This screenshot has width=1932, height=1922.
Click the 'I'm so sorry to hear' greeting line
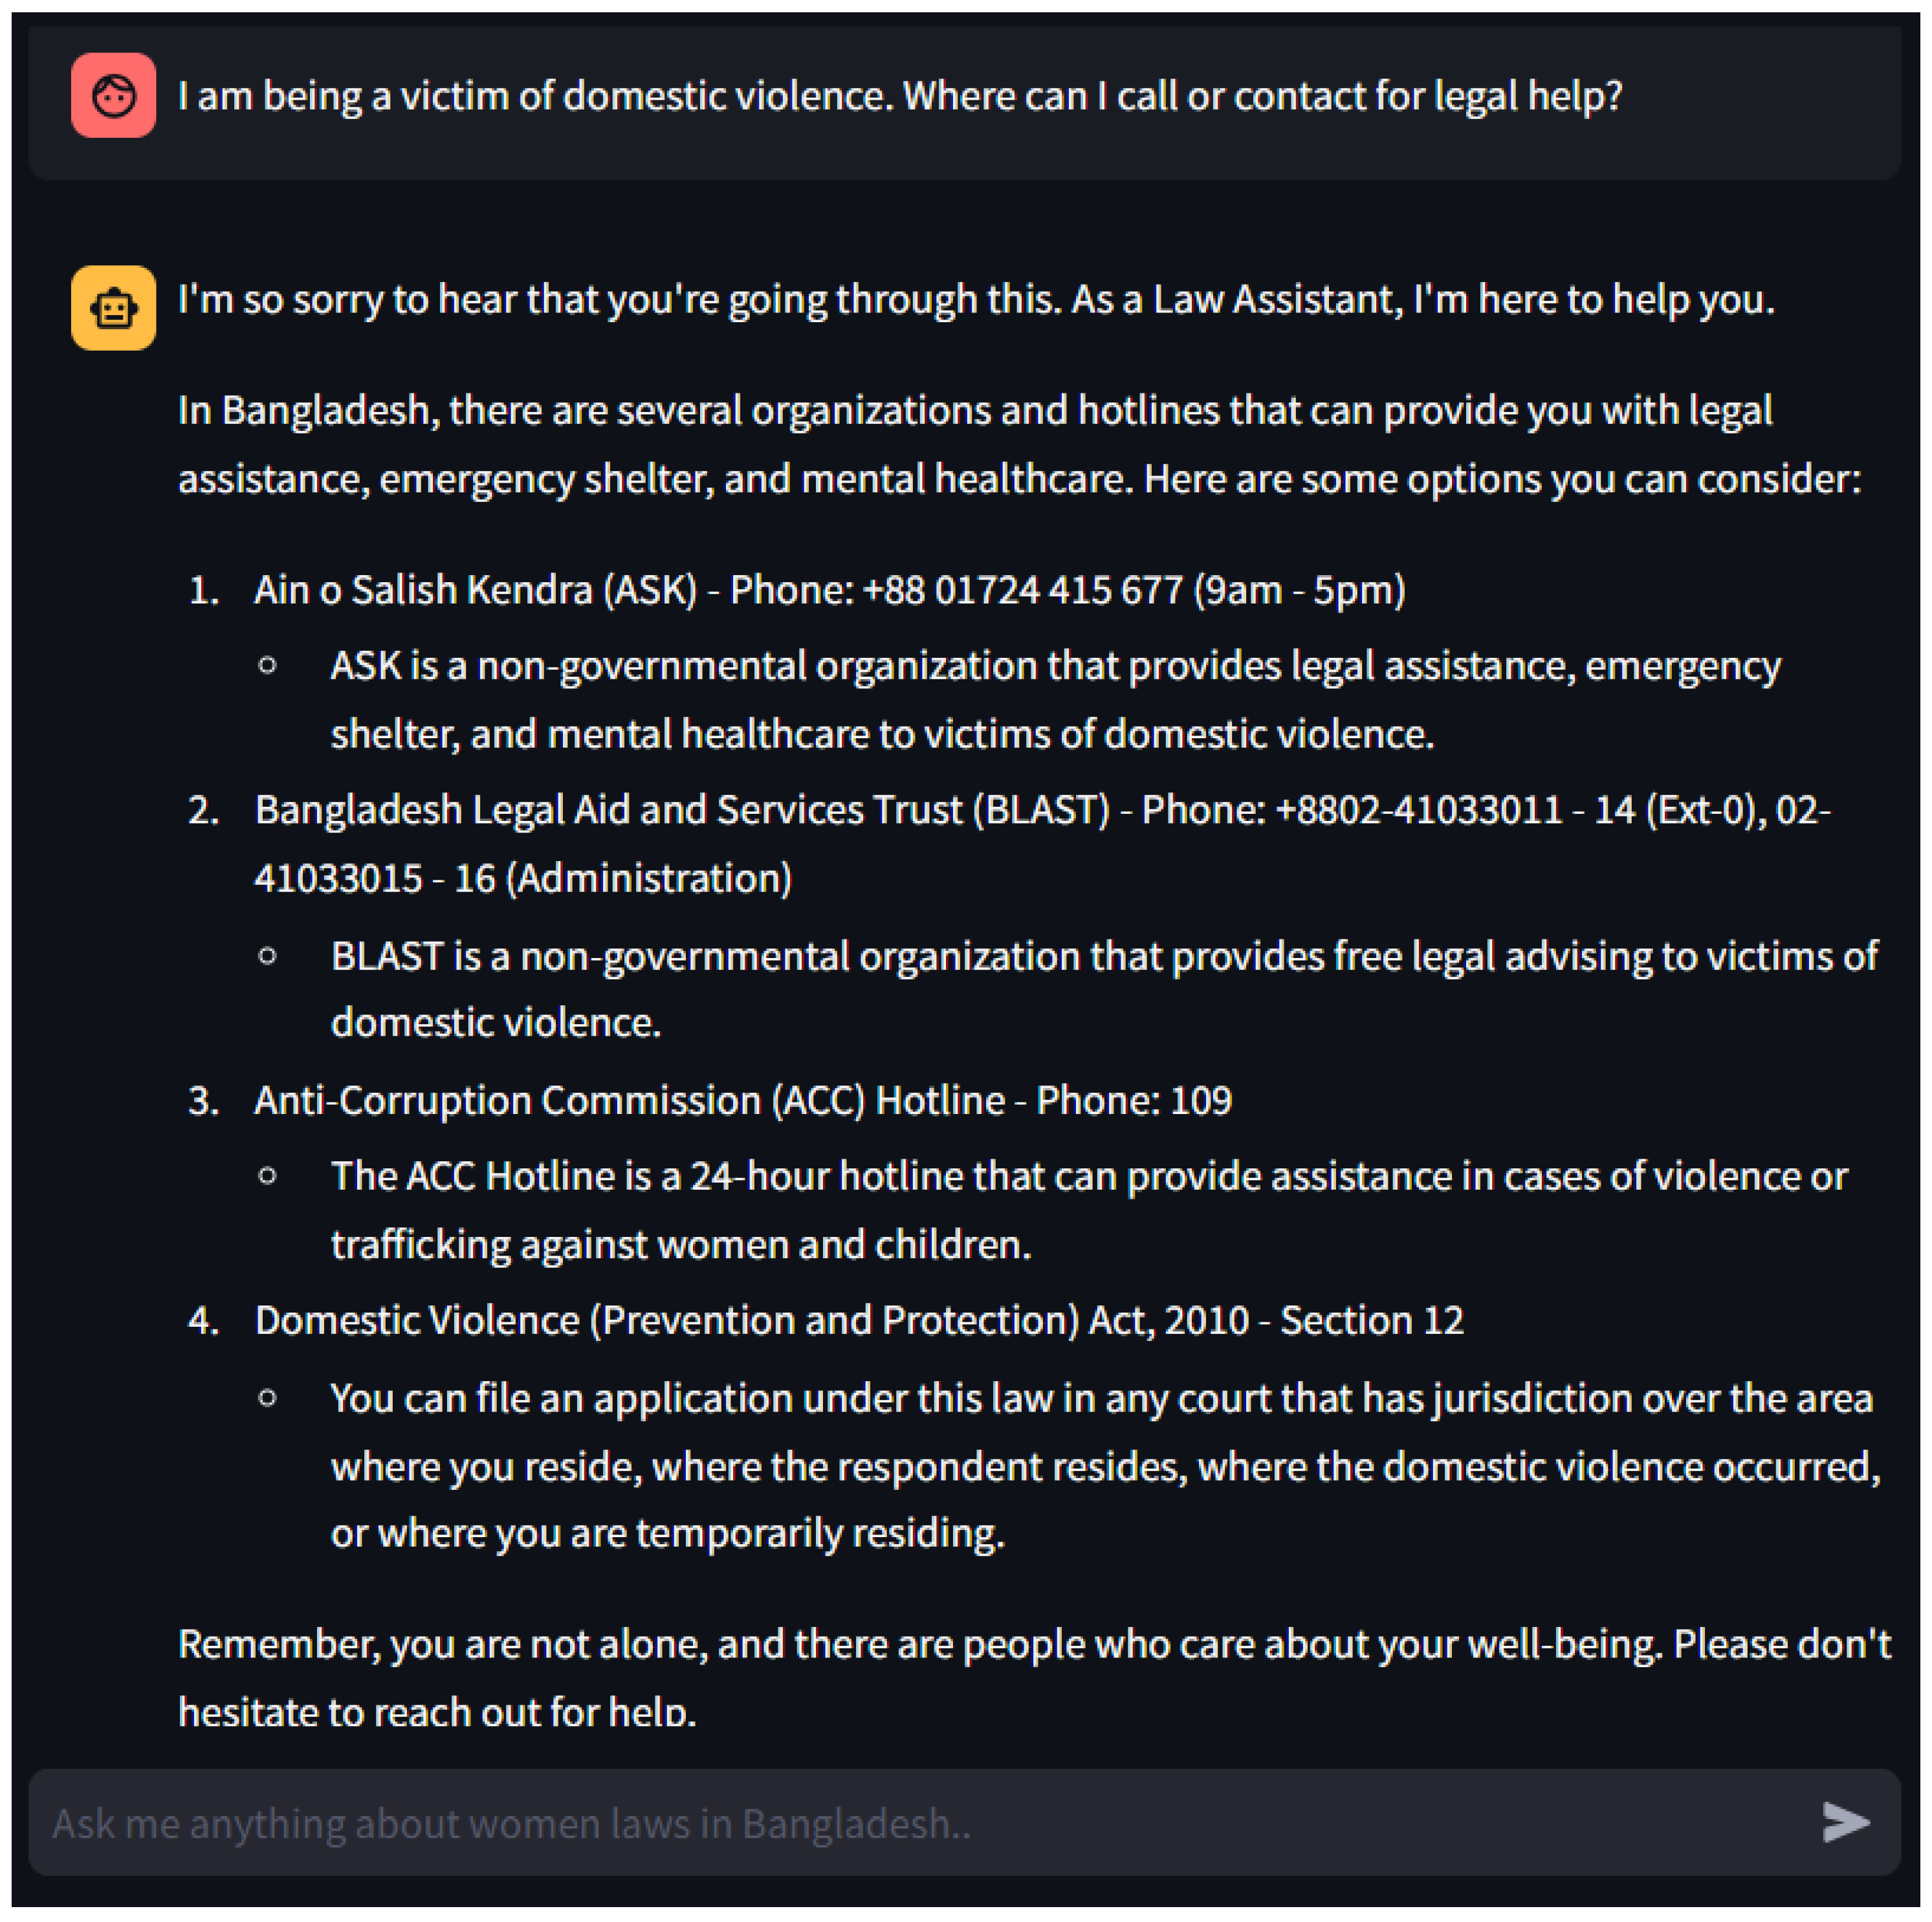(x=975, y=299)
